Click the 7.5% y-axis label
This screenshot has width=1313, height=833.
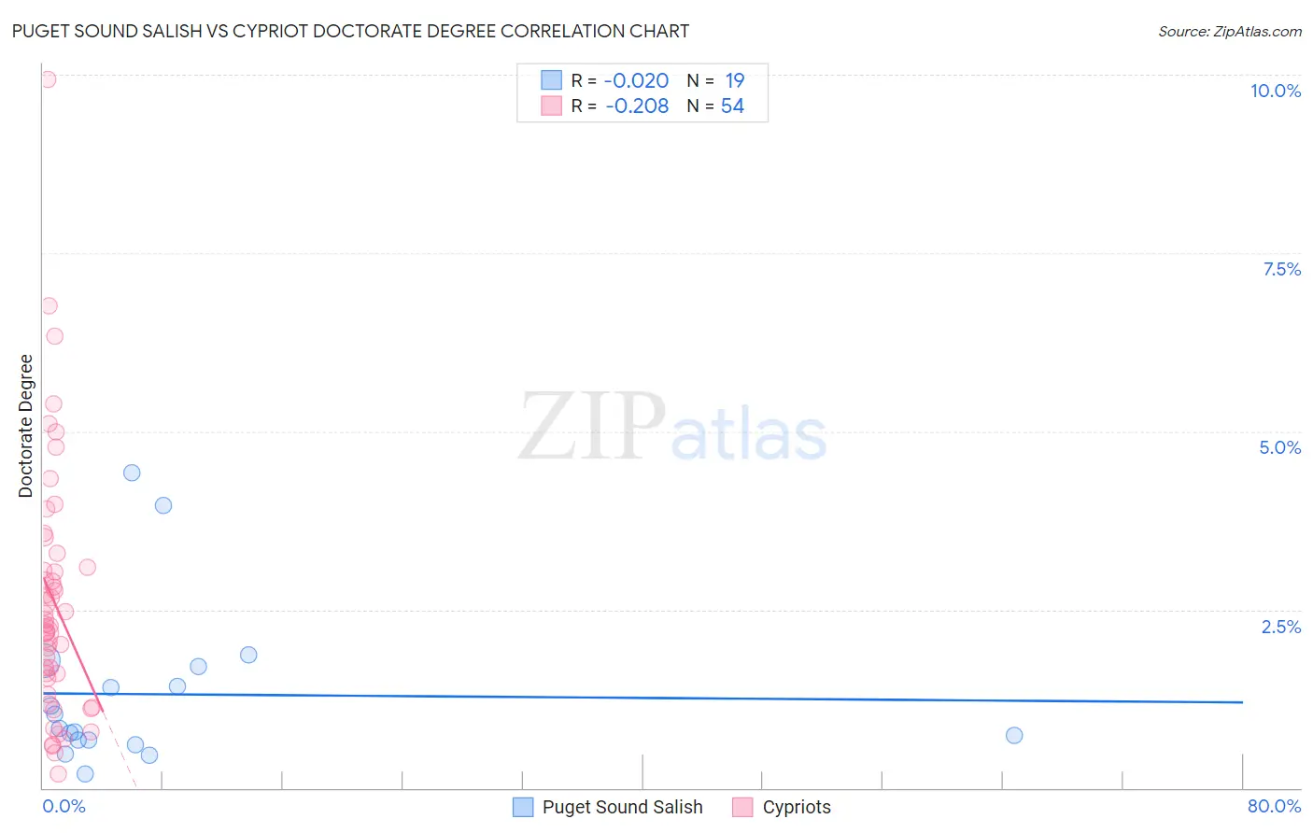click(x=1281, y=269)
